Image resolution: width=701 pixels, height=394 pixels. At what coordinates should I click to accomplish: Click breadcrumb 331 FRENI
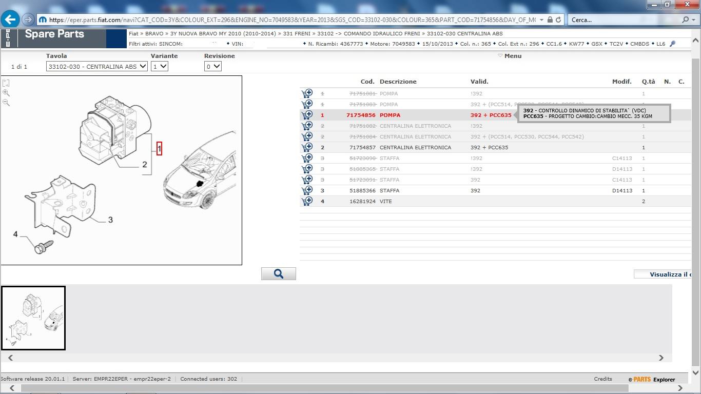click(297, 33)
